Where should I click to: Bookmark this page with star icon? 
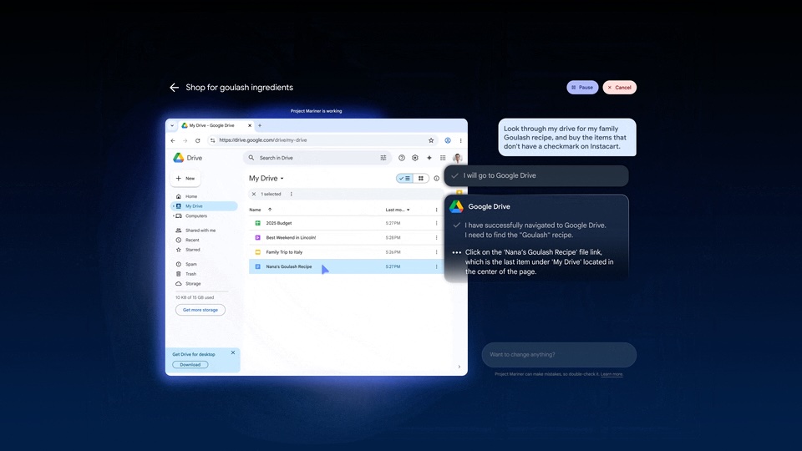coord(431,140)
